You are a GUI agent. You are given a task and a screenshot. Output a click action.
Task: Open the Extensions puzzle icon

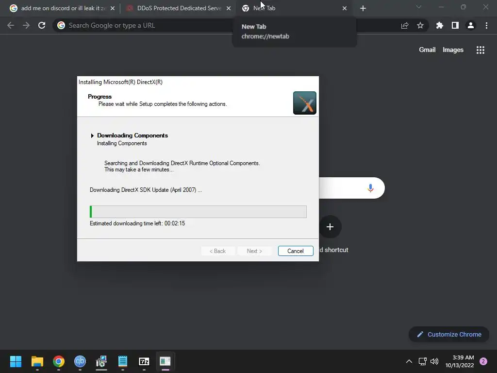tap(440, 25)
